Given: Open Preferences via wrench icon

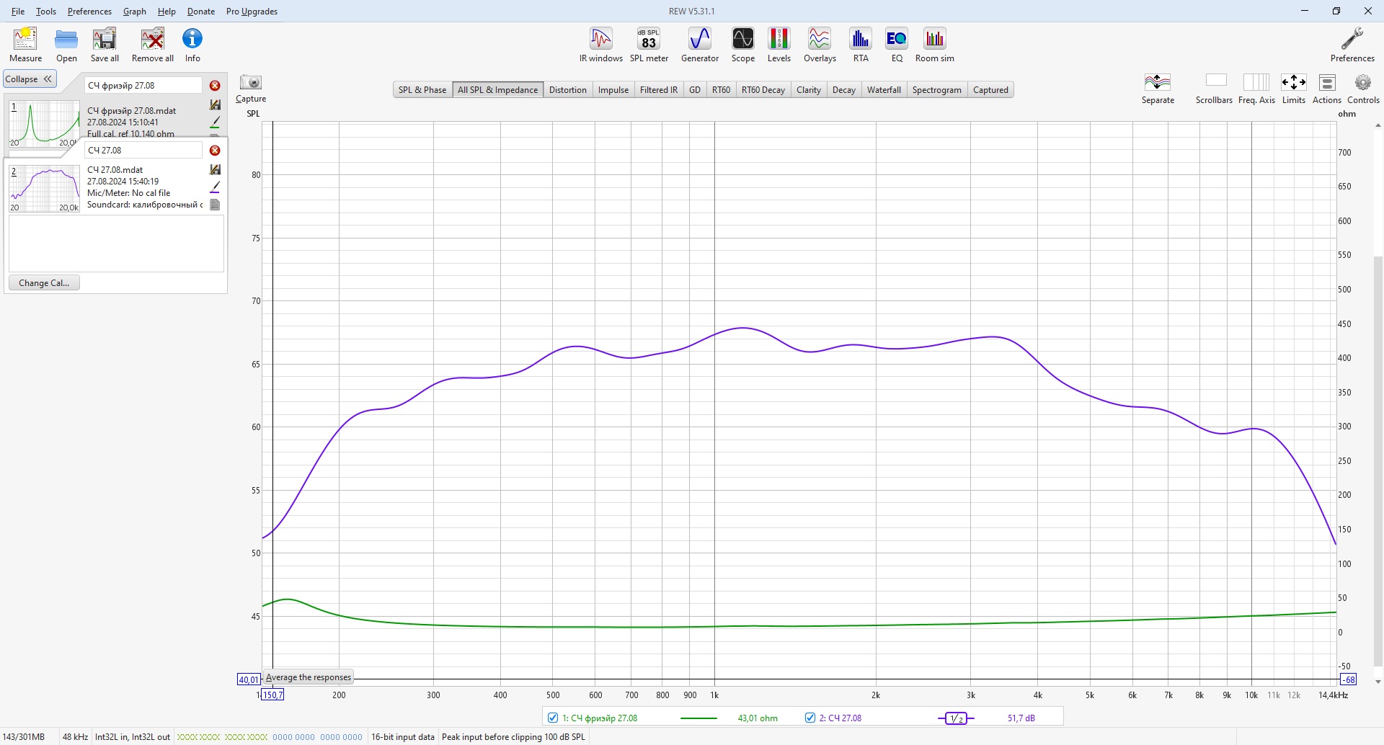Looking at the screenshot, I should (x=1352, y=45).
